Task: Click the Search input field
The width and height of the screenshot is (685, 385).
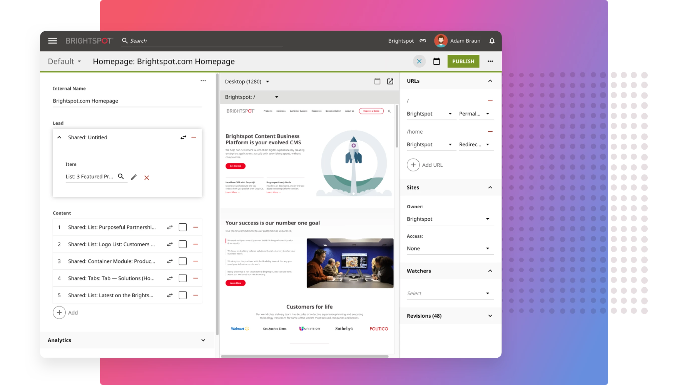Action: [x=203, y=40]
